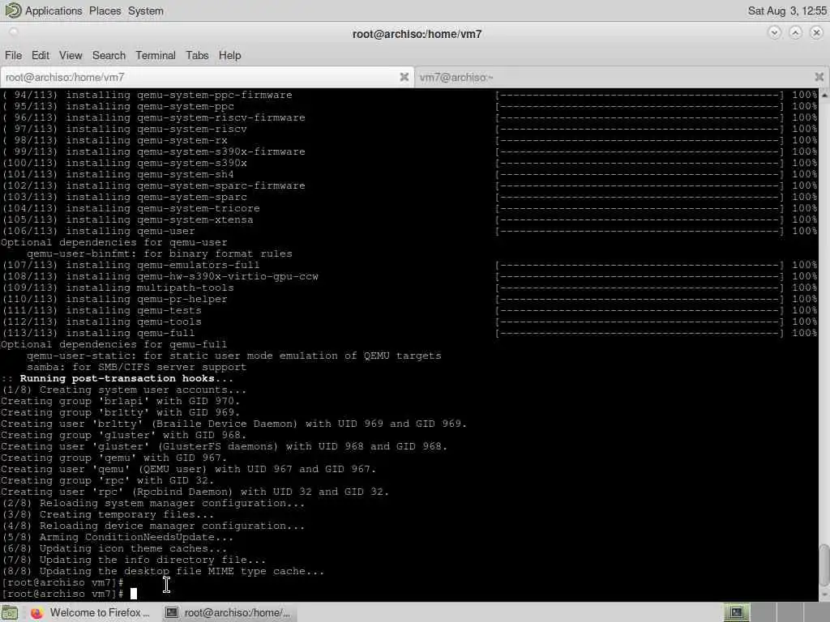Click 'Arming ConditionNeedsUpdate...' line
Viewport: 830px width, 622px height.
coord(118,538)
